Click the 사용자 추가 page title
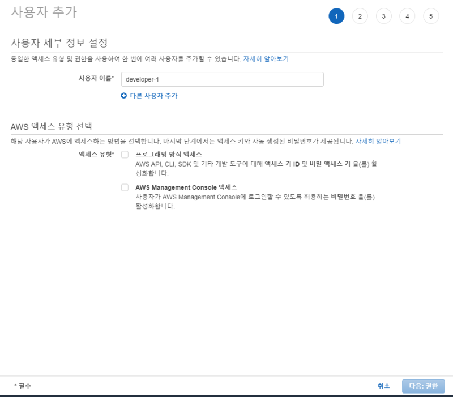The image size is (453, 397). point(44,12)
